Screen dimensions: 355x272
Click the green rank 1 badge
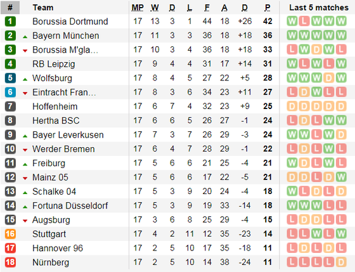point(10,22)
